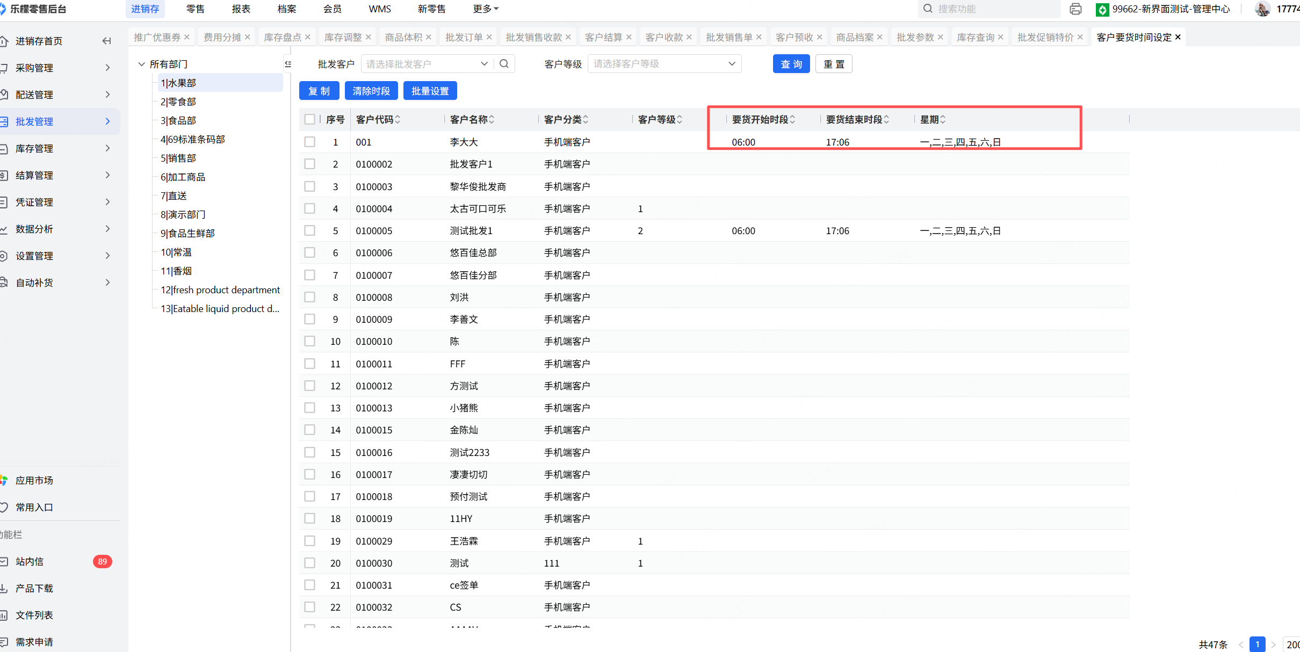Click the user avatar in top right
Screen dimensions: 1300x652
[1262, 9]
